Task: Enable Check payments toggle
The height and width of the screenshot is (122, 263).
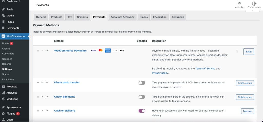Action: 142,97
